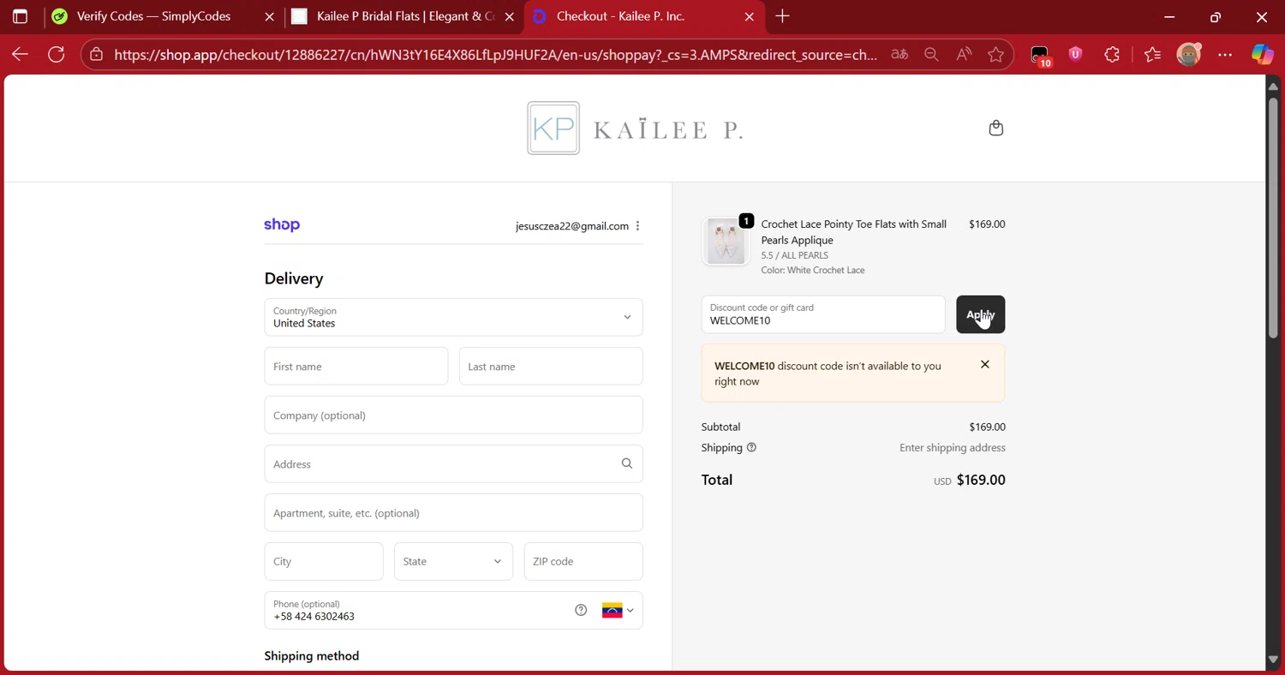The height and width of the screenshot is (675, 1285).
Task: Dismiss the WELCOME10 error message
Action: [985, 364]
